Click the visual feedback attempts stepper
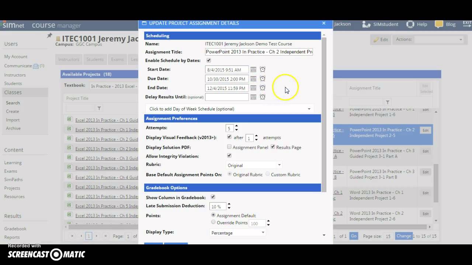472x265 pixels. 256,138
